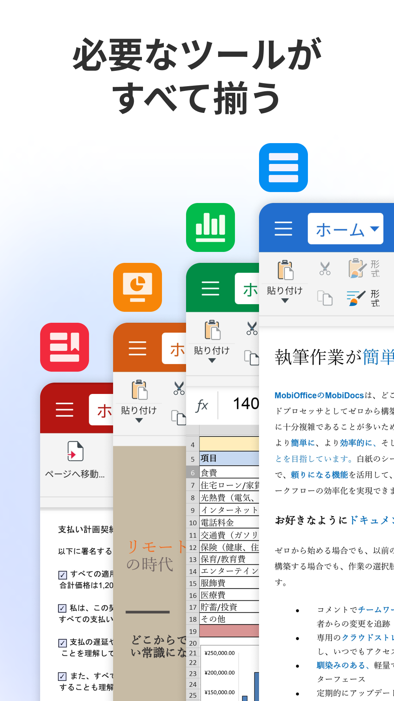Image resolution: width=394 pixels, height=701 pixels.
Task: Open the ホーム dropdown in Docs window
Action: pyautogui.click(x=345, y=229)
